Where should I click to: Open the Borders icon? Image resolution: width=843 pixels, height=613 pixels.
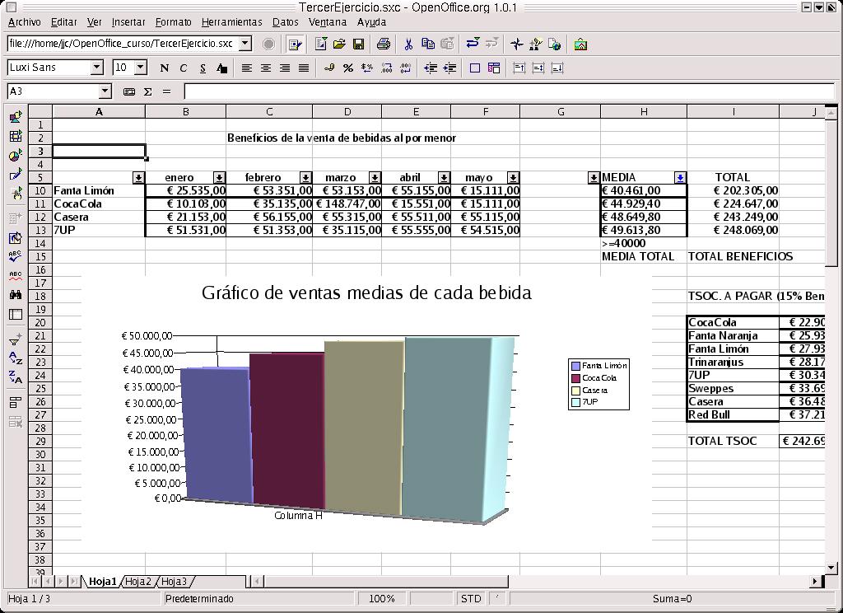click(475, 68)
